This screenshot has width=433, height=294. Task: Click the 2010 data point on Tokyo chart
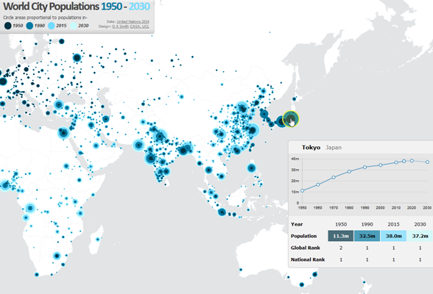coord(396,162)
